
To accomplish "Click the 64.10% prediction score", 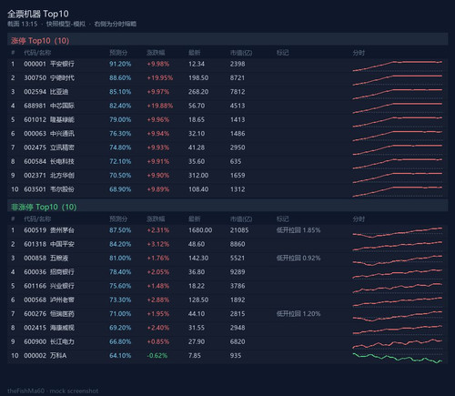I will [x=120, y=356].
